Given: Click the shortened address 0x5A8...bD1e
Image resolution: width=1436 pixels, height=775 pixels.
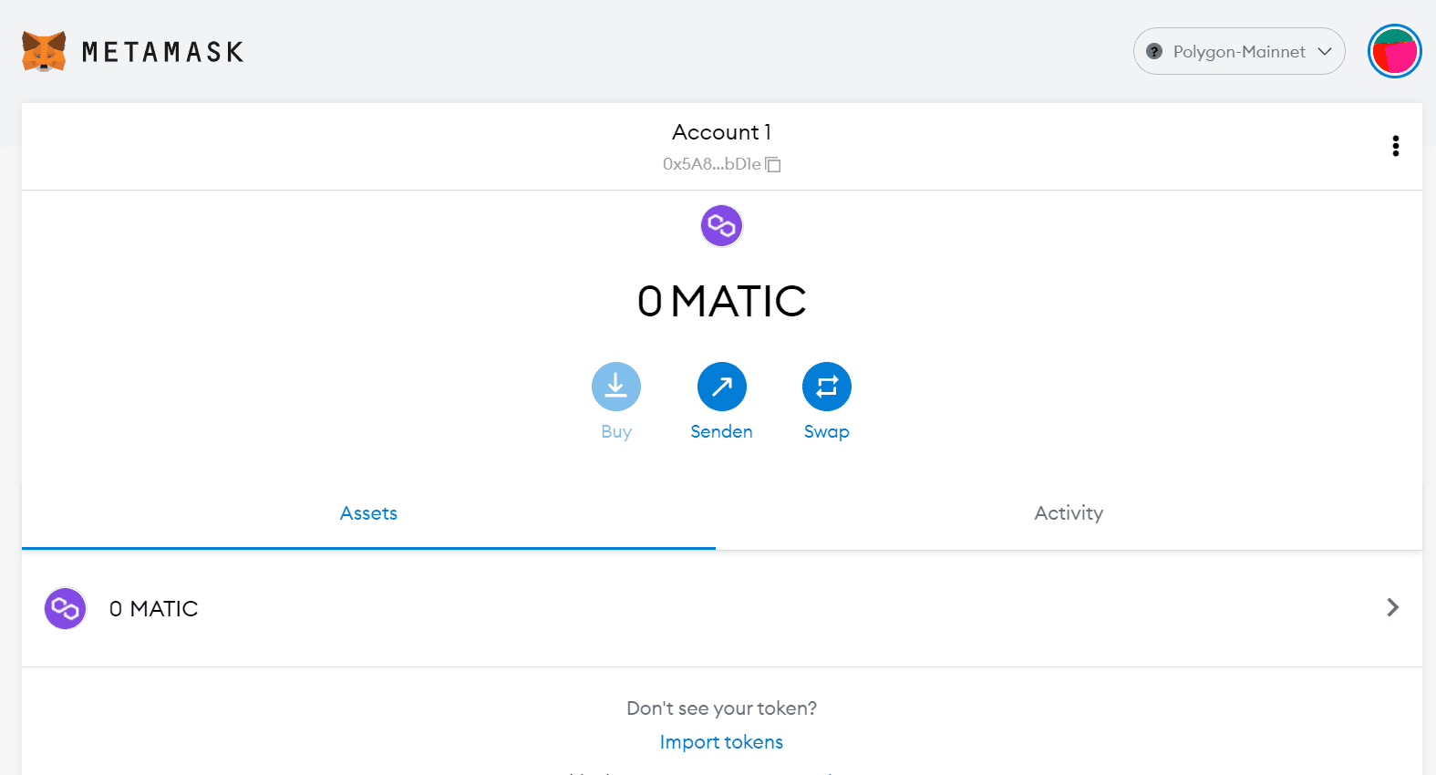Looking at the screenshot, I should [711, 164].
